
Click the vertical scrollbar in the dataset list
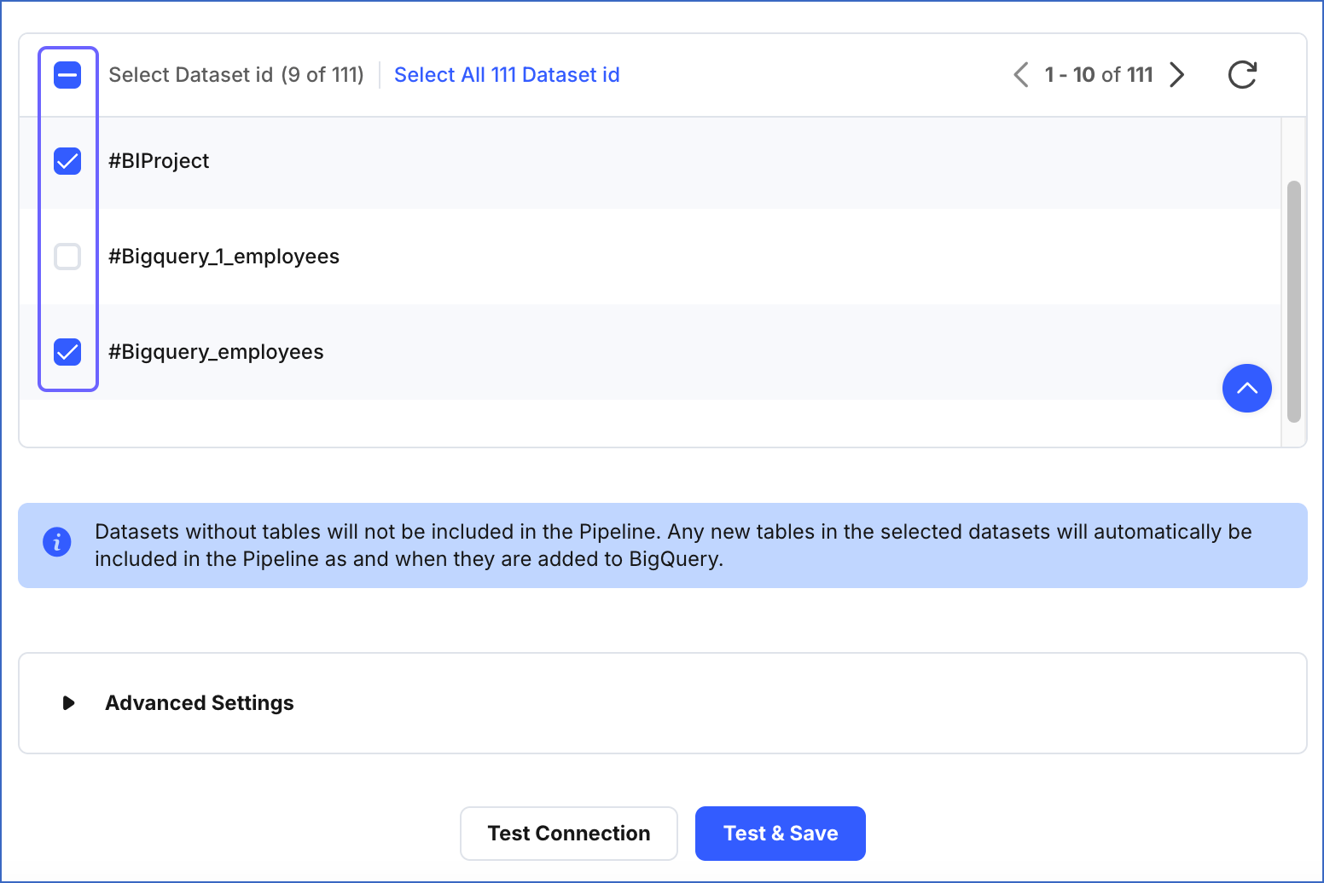pyautogui.click(x=1292, y=298)
